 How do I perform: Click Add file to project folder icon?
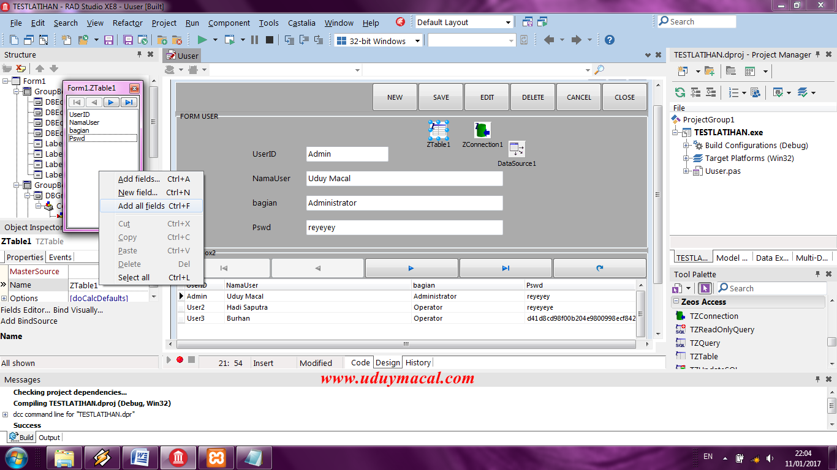(x=162, y=40)
